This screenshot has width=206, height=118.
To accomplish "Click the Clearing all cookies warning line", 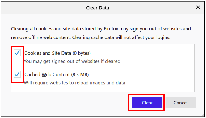I will tap(101, 29).
